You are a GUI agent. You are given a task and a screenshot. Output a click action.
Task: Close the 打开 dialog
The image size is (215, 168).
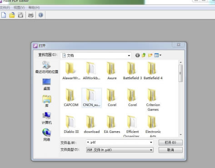[x=178, y=45]
